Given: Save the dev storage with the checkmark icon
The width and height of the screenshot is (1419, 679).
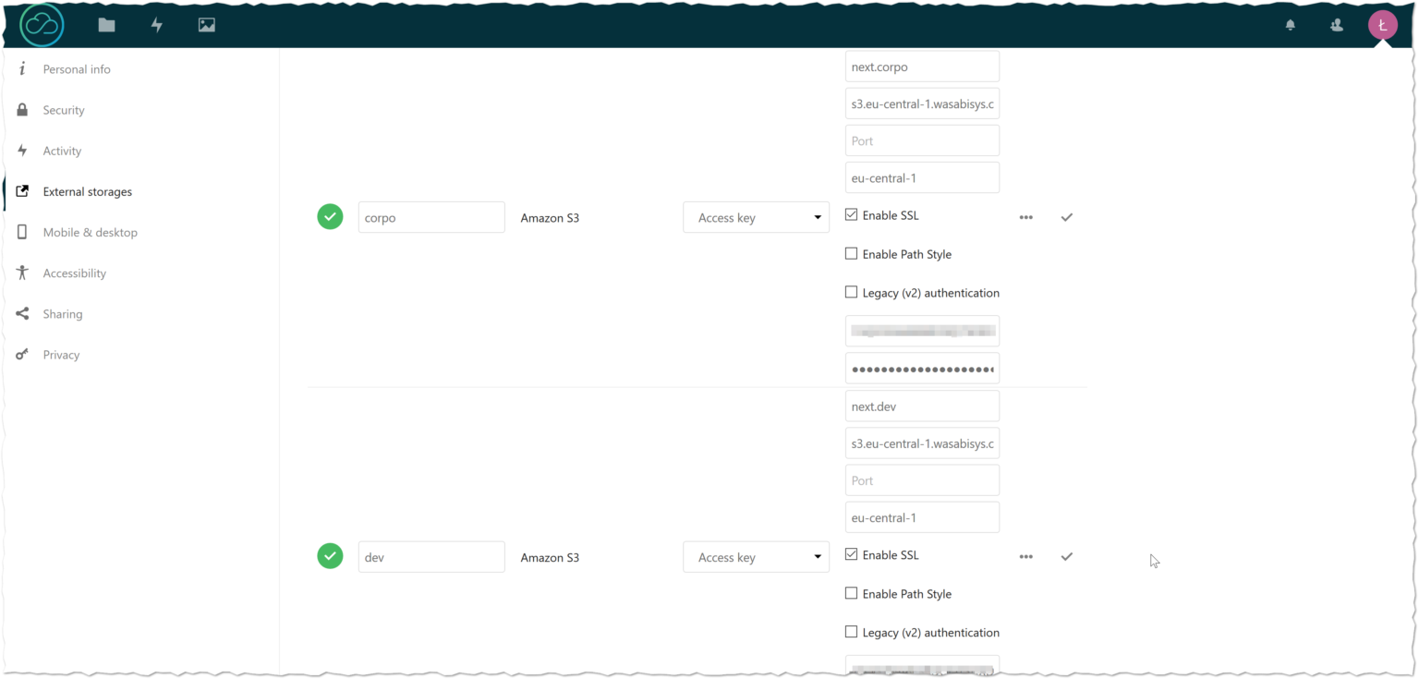Looking at the screenshot, I should (1066, 556).
